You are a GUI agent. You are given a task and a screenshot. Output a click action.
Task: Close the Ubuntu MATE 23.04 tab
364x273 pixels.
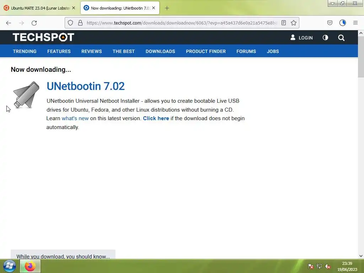(x=74, y=8)
